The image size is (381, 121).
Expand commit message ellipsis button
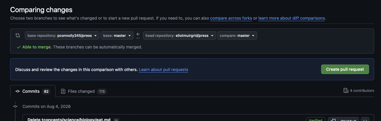pyautogui.click(x=116, y=120)
